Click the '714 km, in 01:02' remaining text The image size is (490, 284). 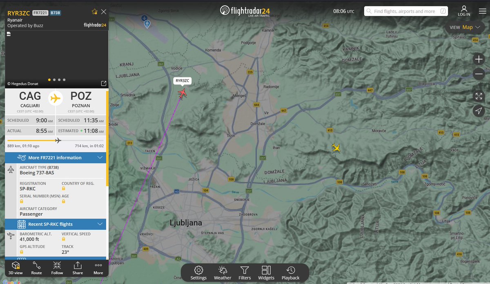[x=89, y=146]
